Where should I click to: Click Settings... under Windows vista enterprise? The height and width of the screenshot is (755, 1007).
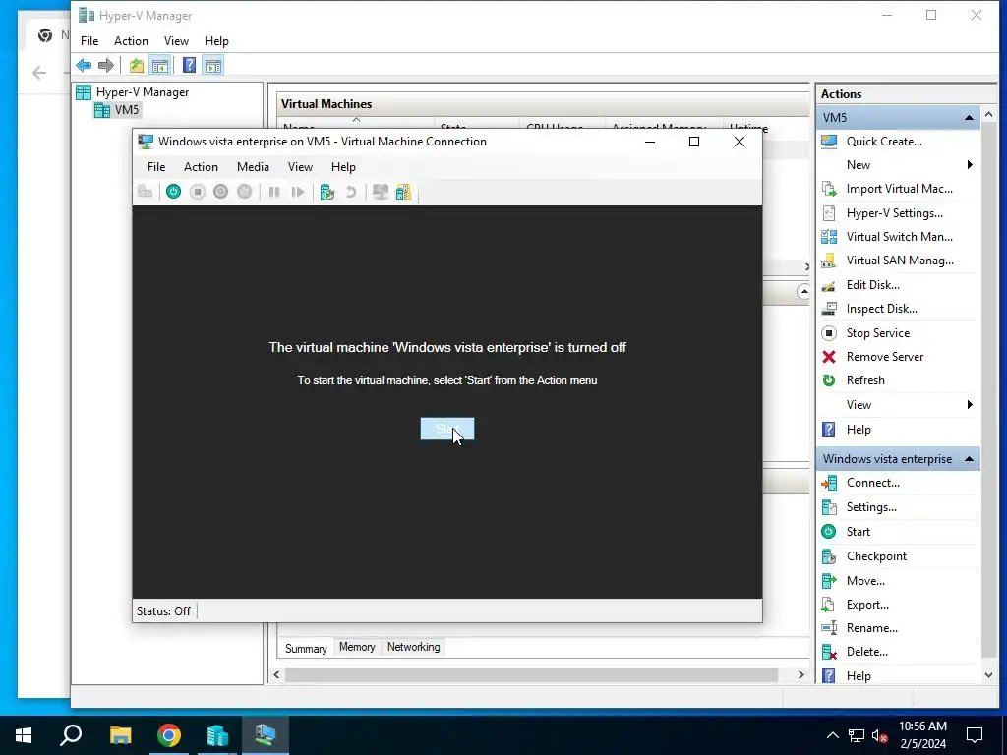pyautogui.click(x=871, y=507)
